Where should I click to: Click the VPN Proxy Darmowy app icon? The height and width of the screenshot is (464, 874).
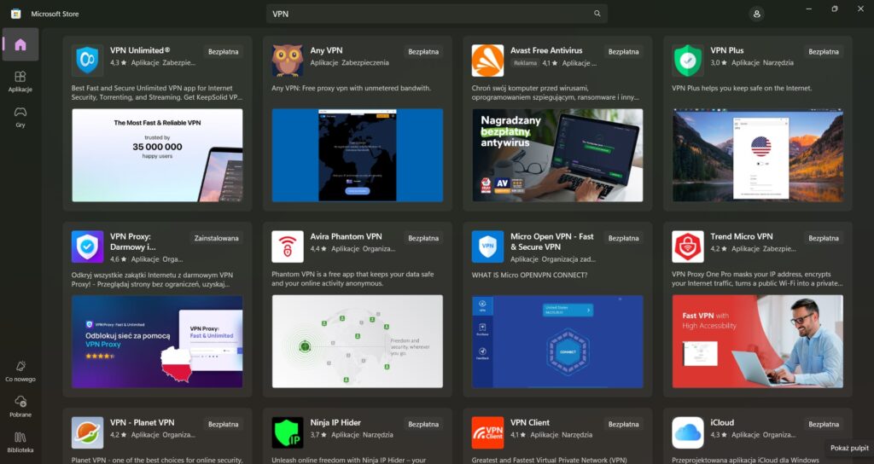[x=88, y=246]
